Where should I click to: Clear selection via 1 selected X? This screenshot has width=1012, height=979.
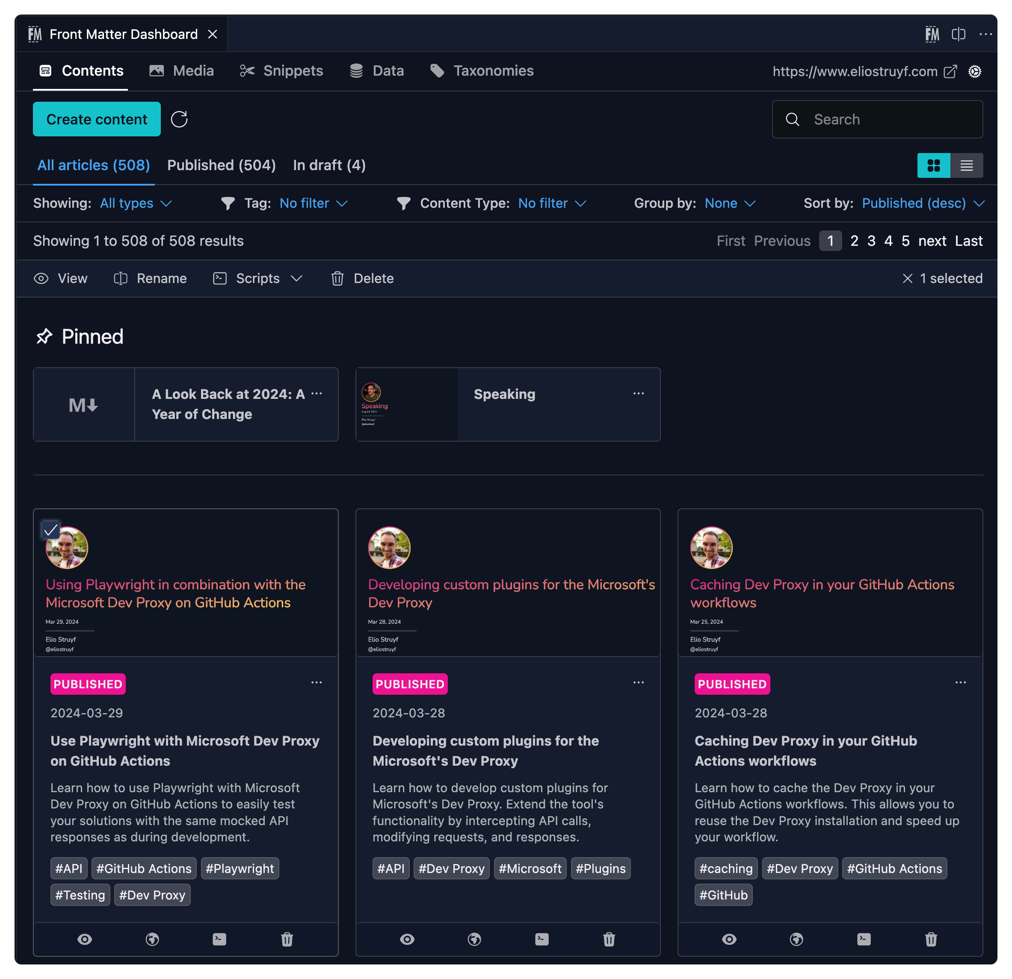(x=907, y=279)
